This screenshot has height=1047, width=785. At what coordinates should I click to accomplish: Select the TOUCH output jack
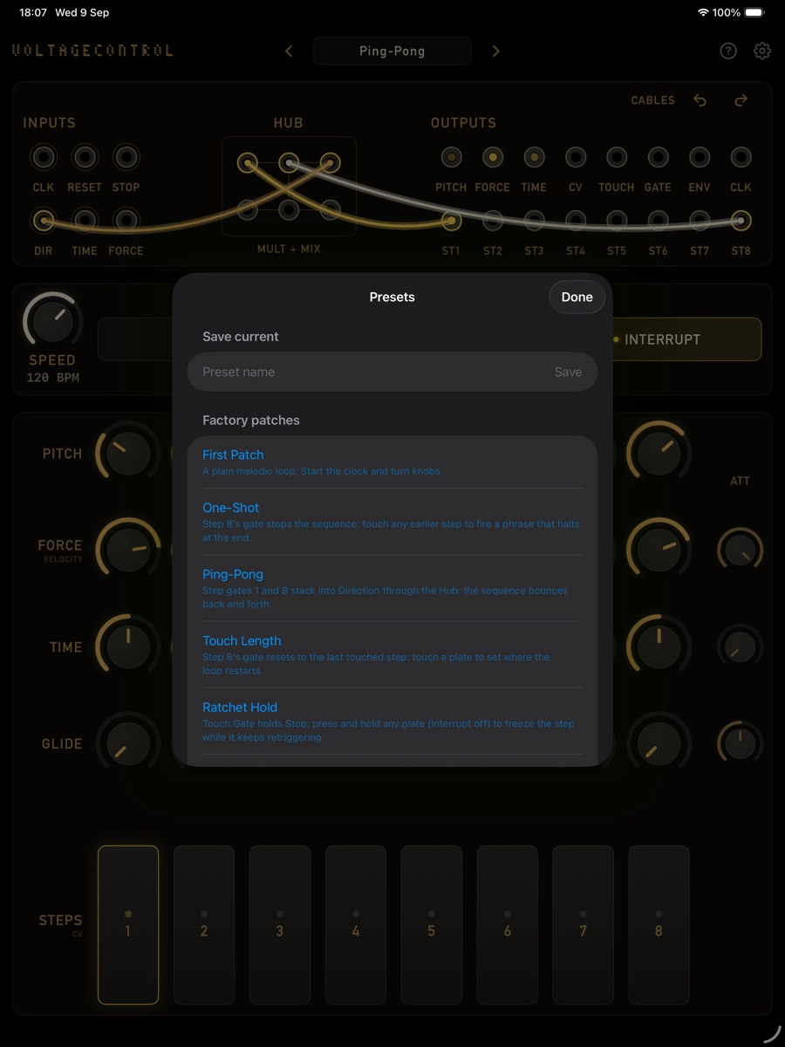pos(617,158)
